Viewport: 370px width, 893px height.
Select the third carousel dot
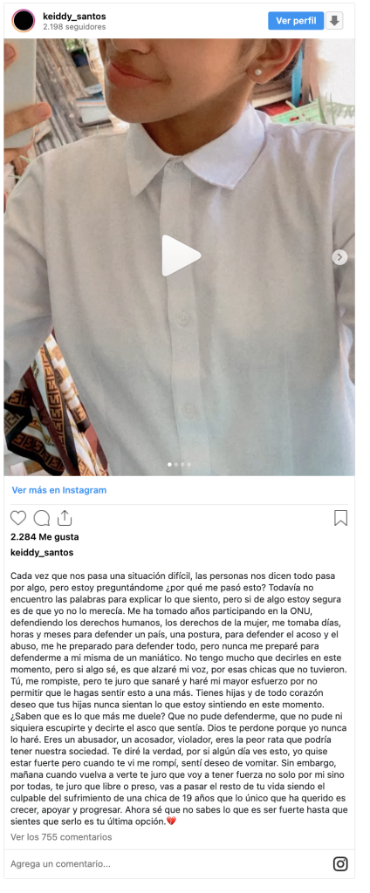tap(182, 465)
